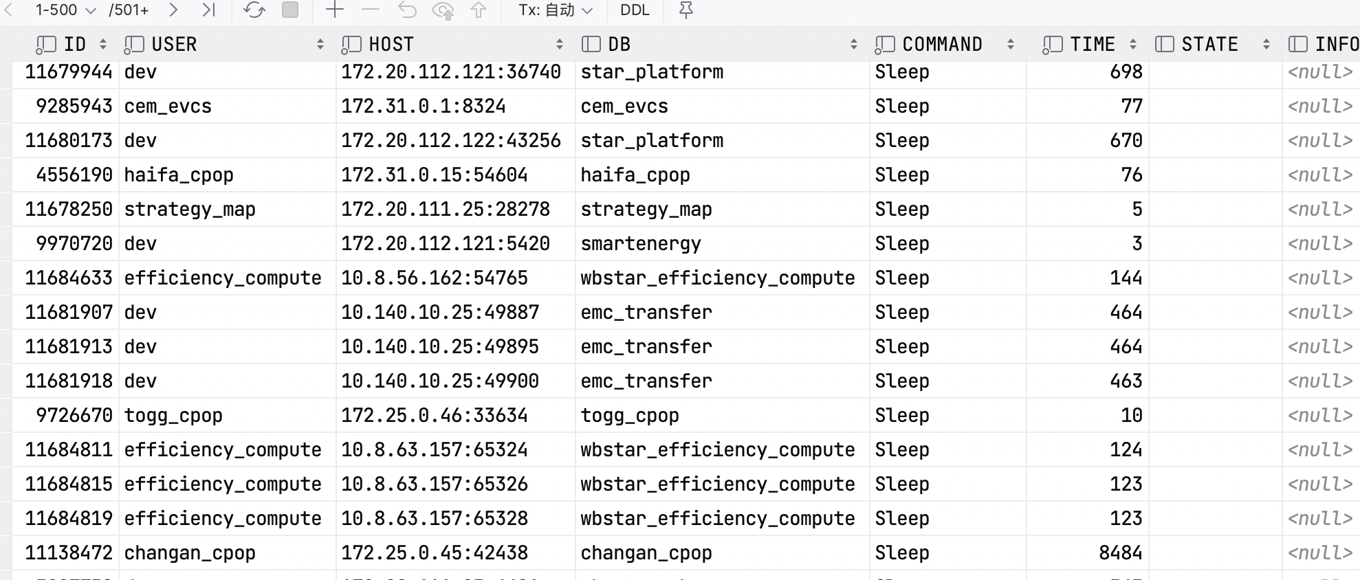Sort by USER using its sort arrows
The height and width of the screenshot is (580, 1360).
320,44
